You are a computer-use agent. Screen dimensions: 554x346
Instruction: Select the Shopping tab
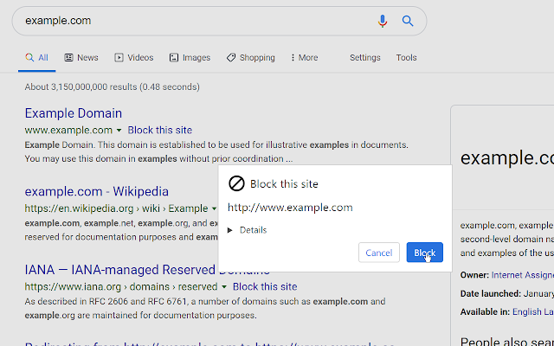click(x=250, y=58)
